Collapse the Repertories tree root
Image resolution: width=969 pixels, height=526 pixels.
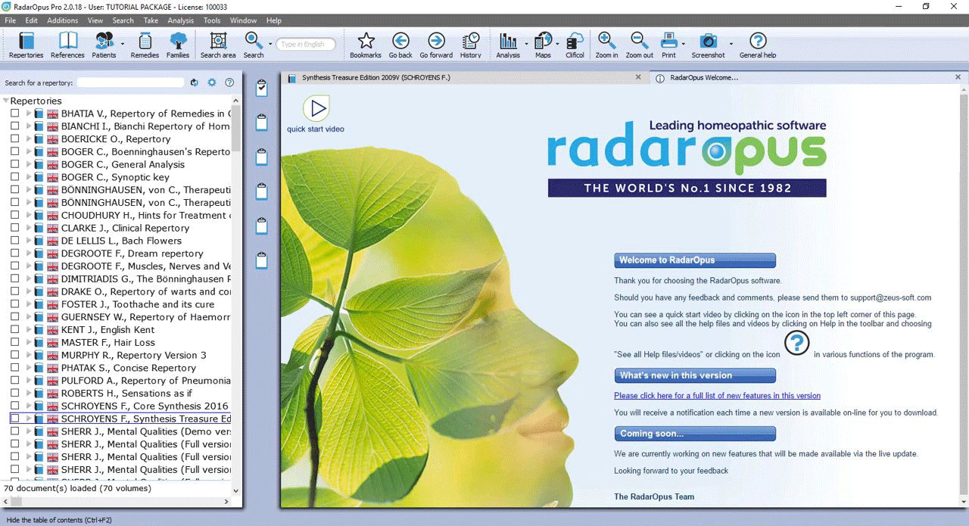pyautogui.click(x=6, y=101)
